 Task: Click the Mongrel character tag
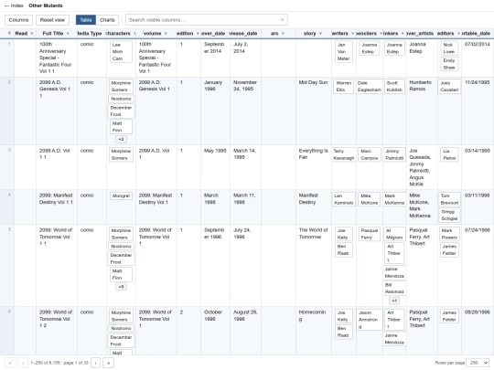121,196
